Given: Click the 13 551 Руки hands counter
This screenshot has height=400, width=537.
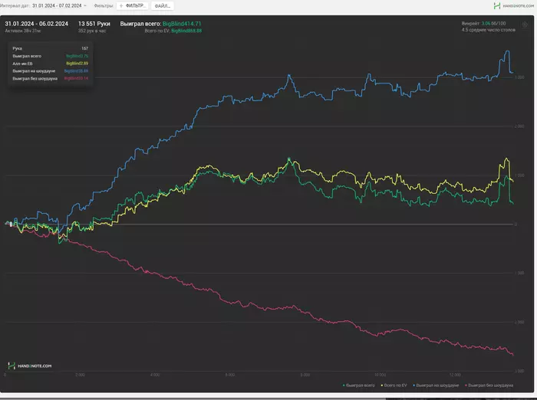Looking at the screenshot, I should tap(94, 24).
